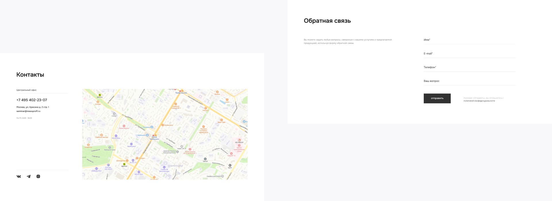
Task: Open the Instagram icon
Action: point(38,176)
